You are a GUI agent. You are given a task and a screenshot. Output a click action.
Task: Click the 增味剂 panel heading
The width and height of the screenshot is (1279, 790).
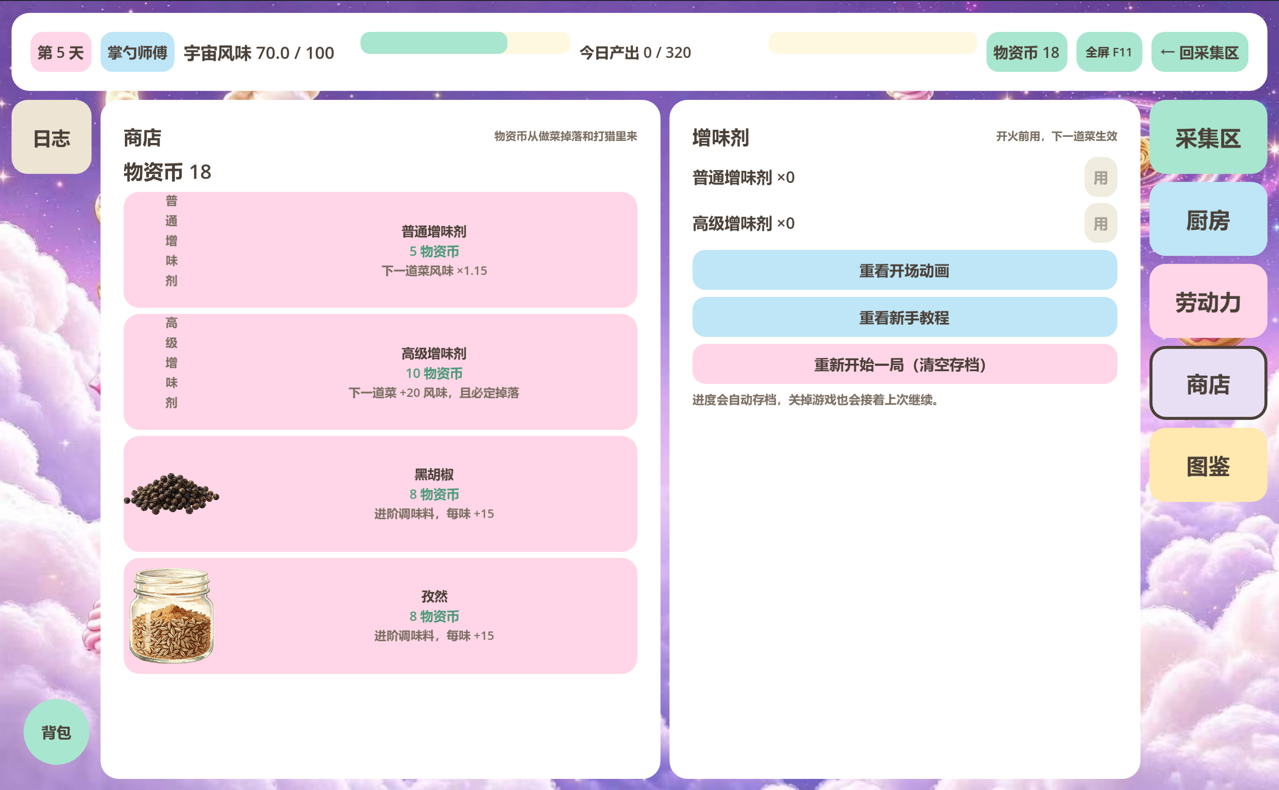tap(720, 138)
